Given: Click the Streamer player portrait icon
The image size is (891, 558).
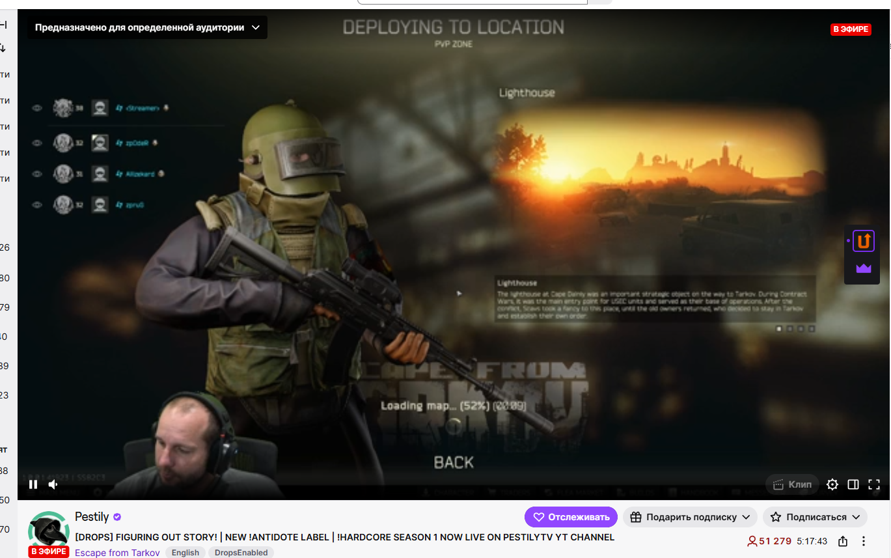Looking at the screenshot, I should [100, 108].
